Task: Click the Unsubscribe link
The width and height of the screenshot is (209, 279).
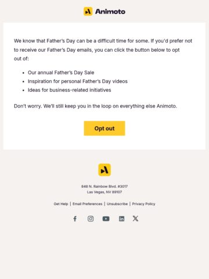Action: click(x=117, y=204)
